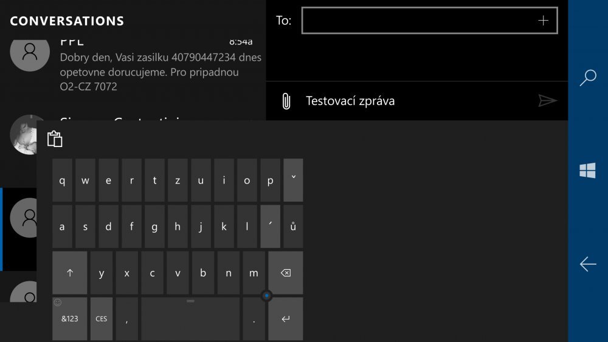This screenshot has height=342, width=608.
Task: Tap the t key
Action: coord(154,180)
